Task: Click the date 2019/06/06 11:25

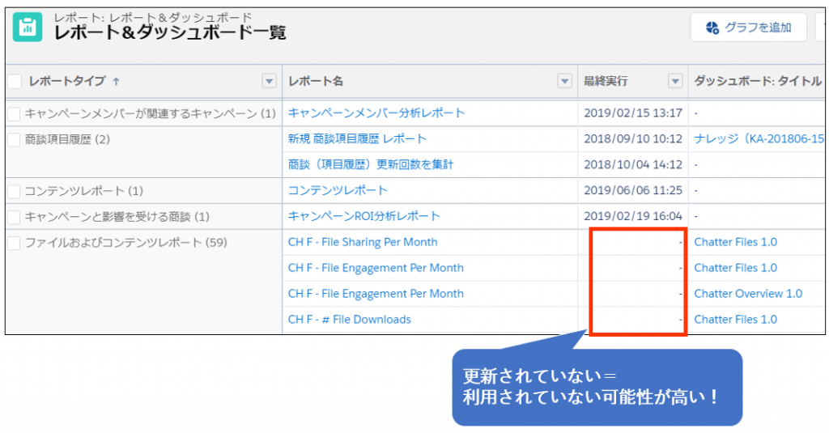Action: tap(633, 190)
